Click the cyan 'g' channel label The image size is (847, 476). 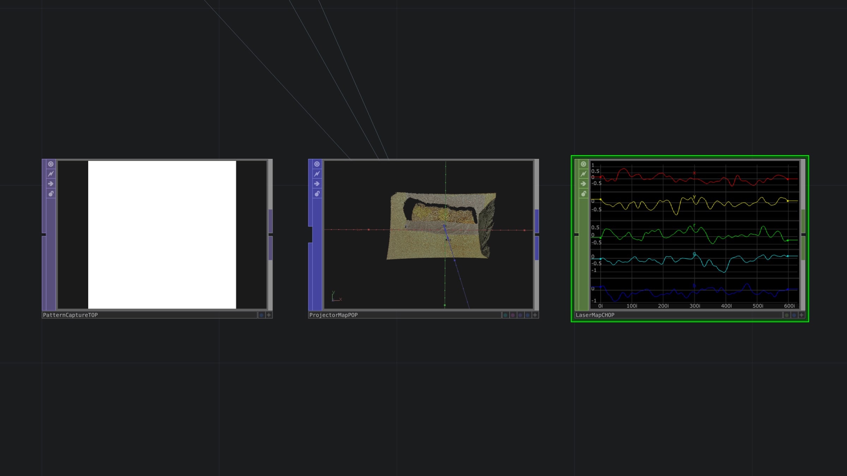click(694, 254)
